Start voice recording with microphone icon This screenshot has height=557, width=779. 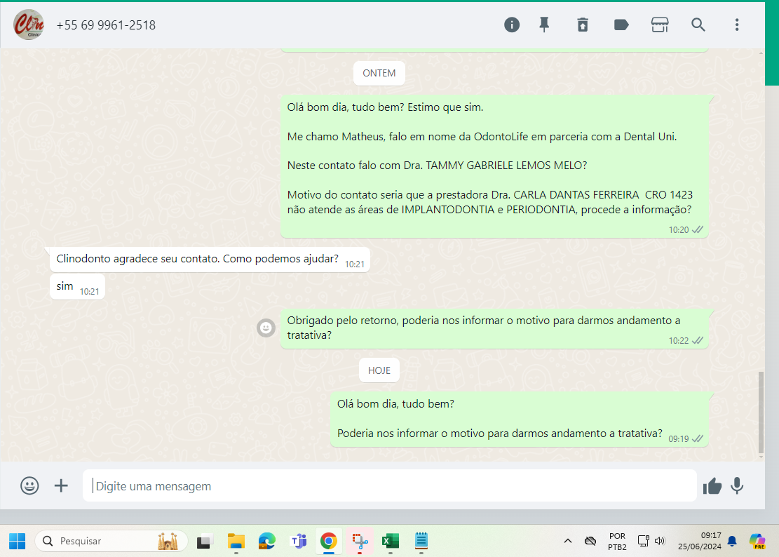[x=737, y=485]
